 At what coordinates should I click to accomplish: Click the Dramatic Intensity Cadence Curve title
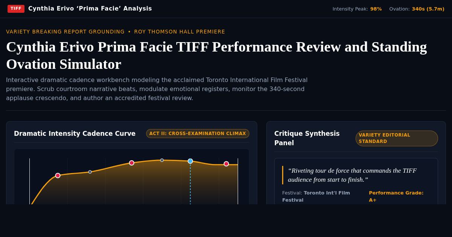coord(75,134)
